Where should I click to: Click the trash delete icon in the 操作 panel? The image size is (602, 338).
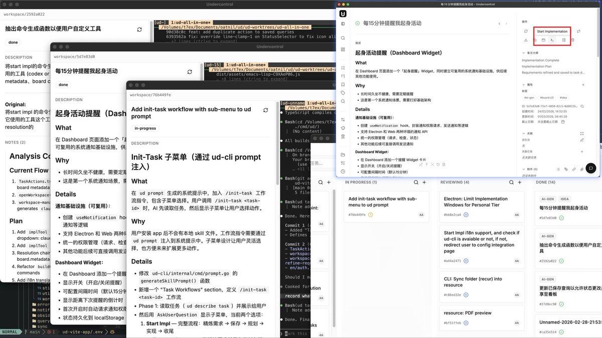pyautogui.click(x=573, y=40)
